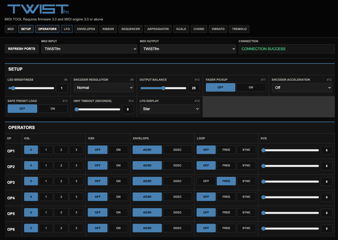The image size is (338, 240).
Task: Switch to the SEQUENCER tab
Action: [131, 29]
